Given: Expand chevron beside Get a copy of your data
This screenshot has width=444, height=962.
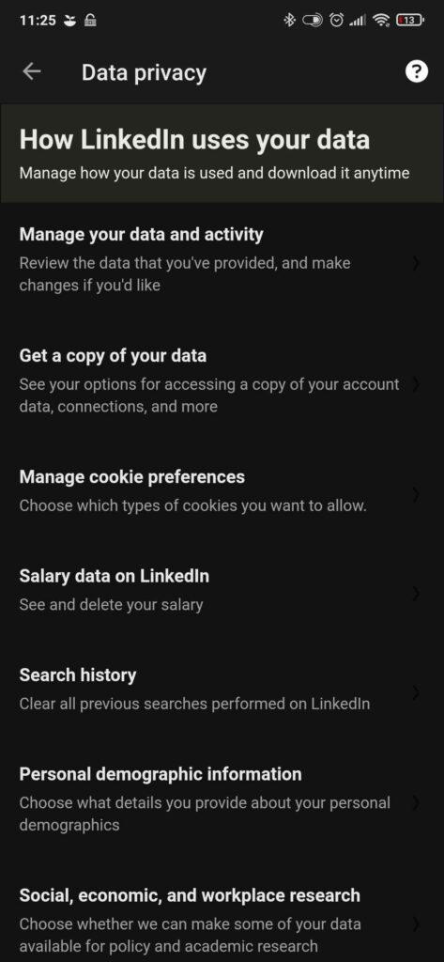Looking at the screenshot, I should [x=417, y=384].
